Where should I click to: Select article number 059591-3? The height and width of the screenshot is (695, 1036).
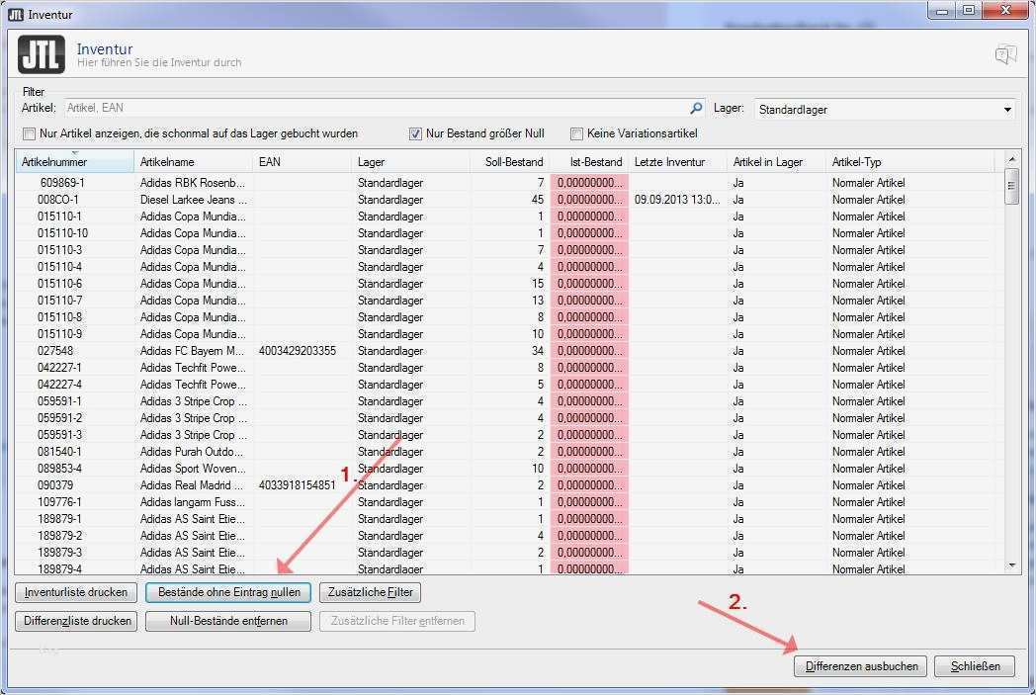[x=59, y=435]
